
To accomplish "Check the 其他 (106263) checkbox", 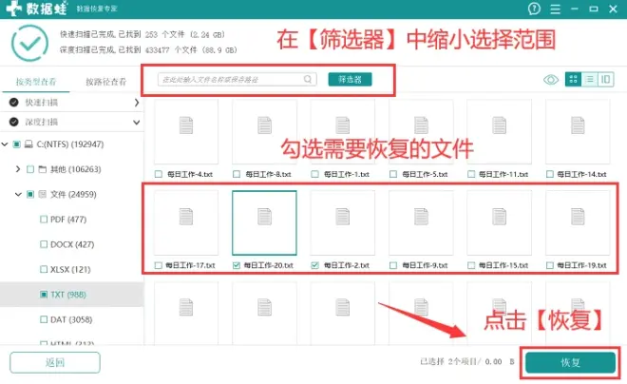I will coord(30,169).
